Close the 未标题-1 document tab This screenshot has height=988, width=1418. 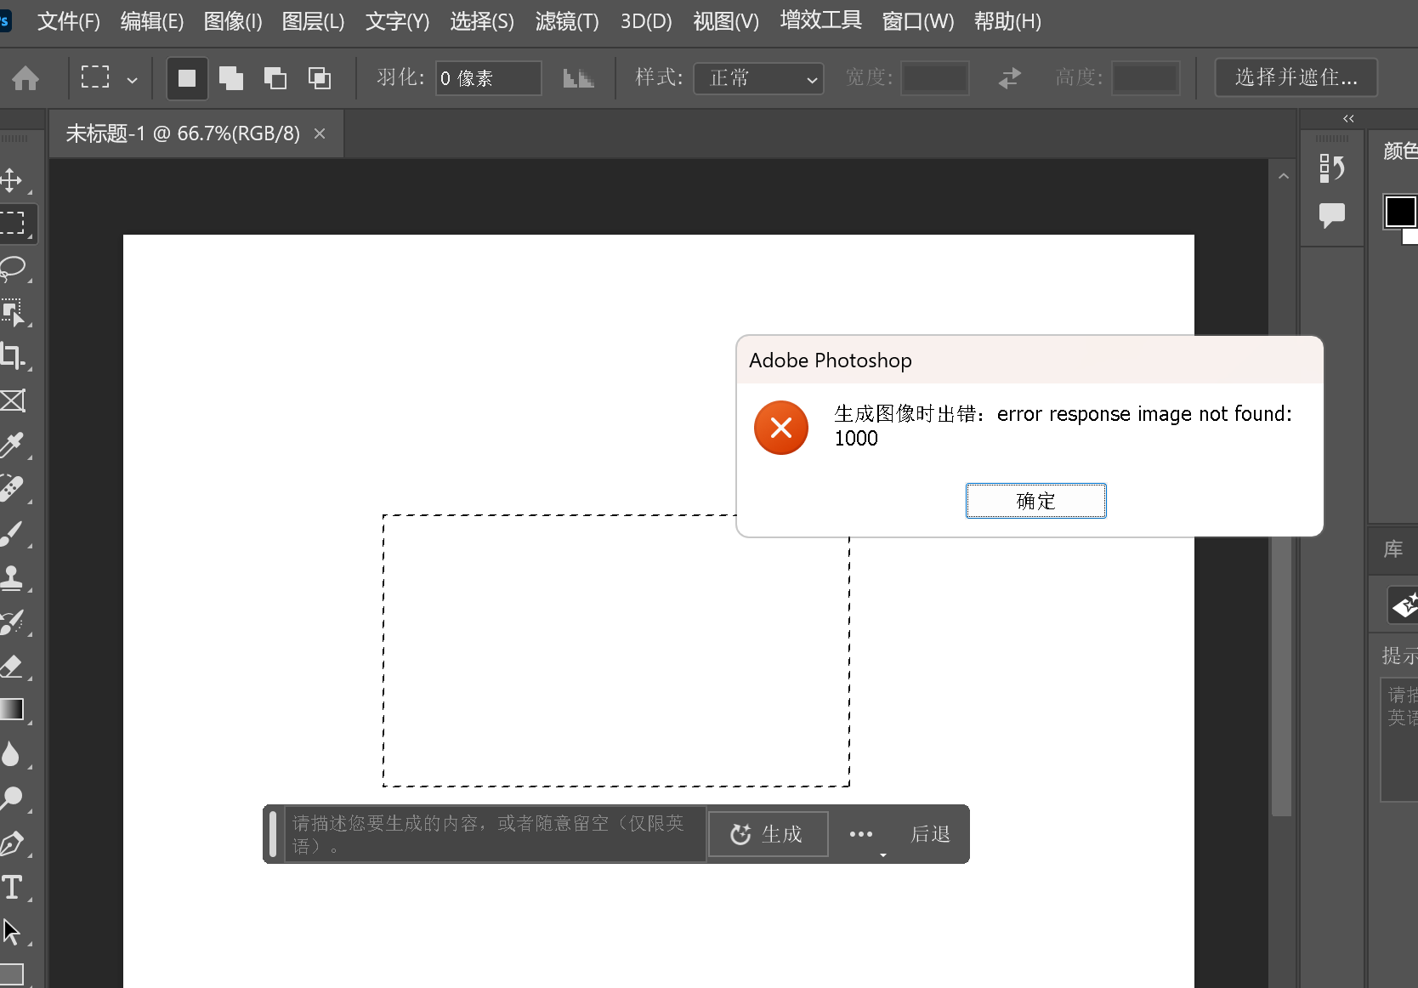(320, 133)
